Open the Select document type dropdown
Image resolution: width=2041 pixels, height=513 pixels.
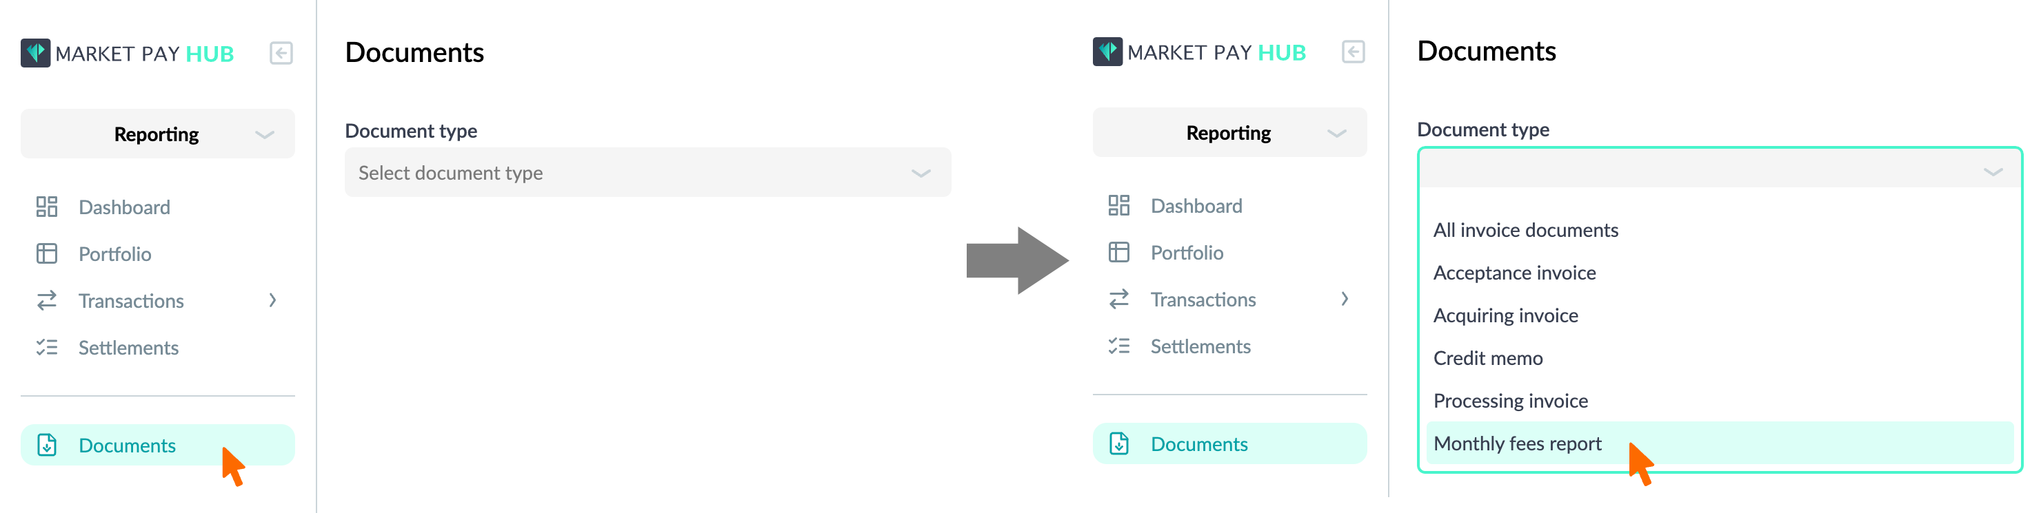[x=647, y=173]
